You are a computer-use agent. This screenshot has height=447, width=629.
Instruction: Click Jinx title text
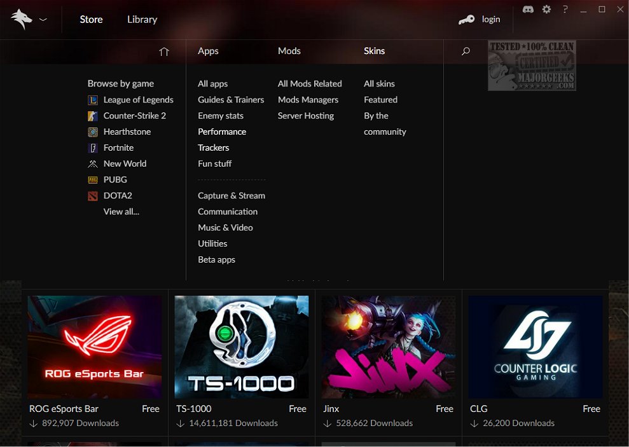(x=331, y=409)
